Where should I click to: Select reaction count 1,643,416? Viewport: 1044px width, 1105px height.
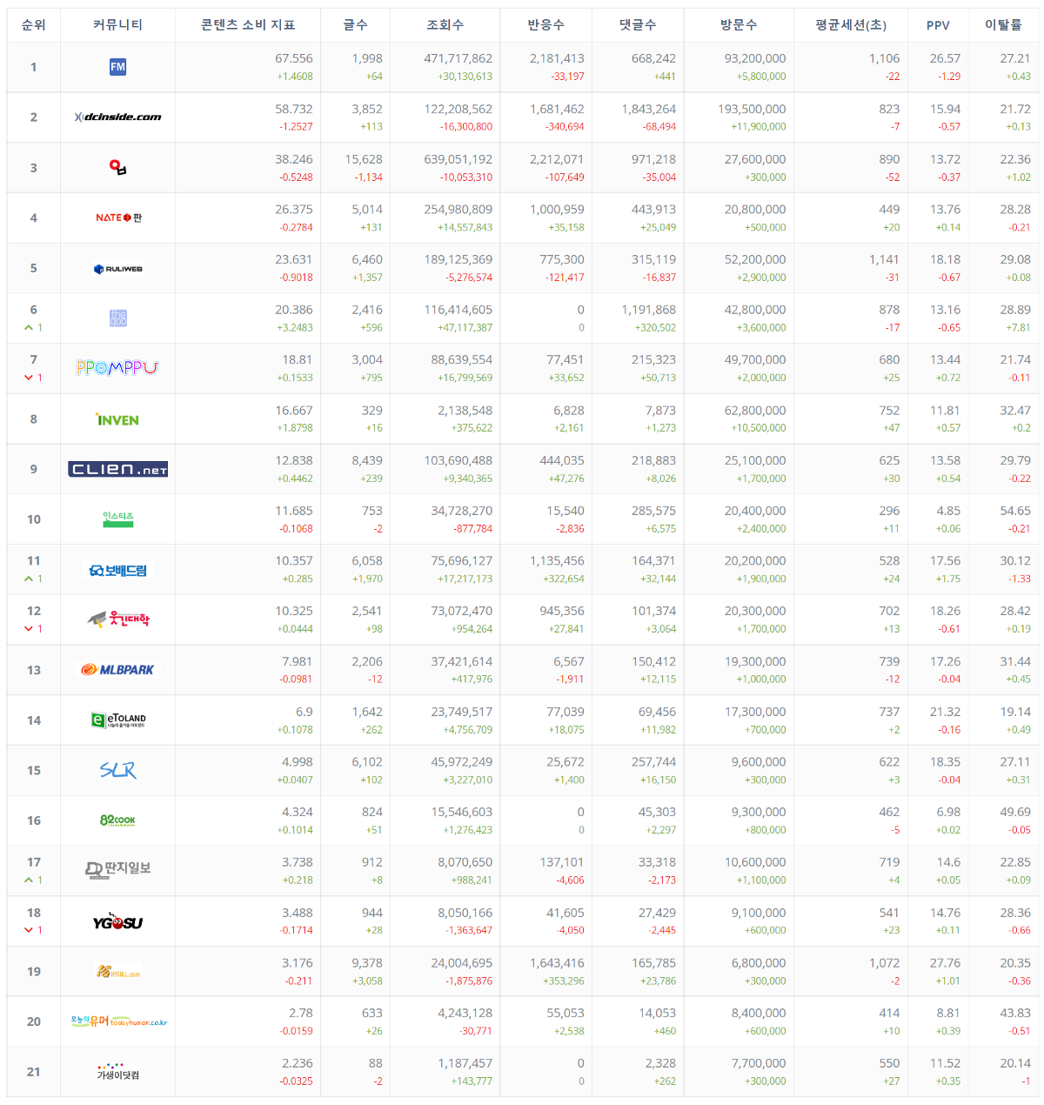coord(557,963)
